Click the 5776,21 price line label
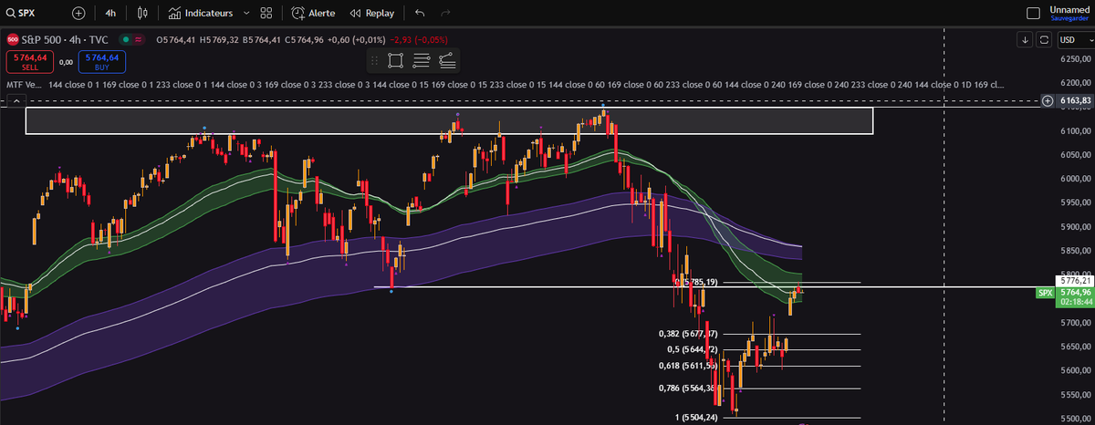 pos(1074,281)
